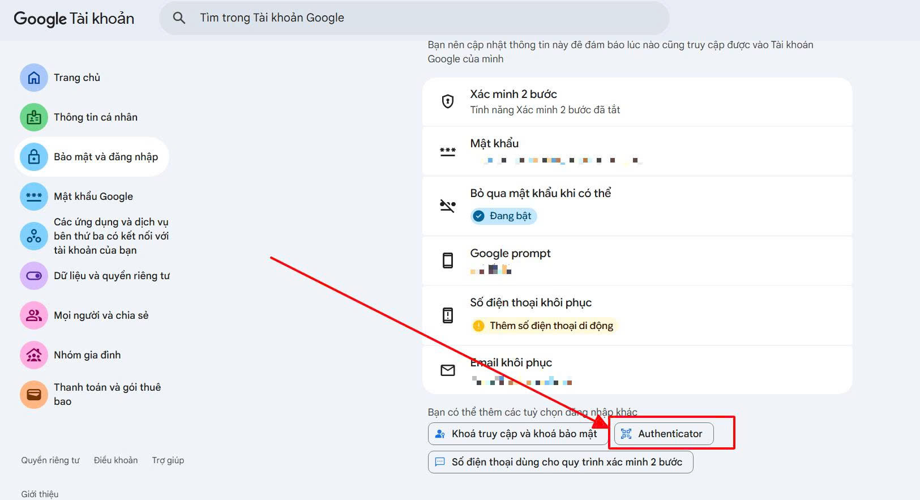Click the Thông tin cá nhân ID card icon

[34, 117]
